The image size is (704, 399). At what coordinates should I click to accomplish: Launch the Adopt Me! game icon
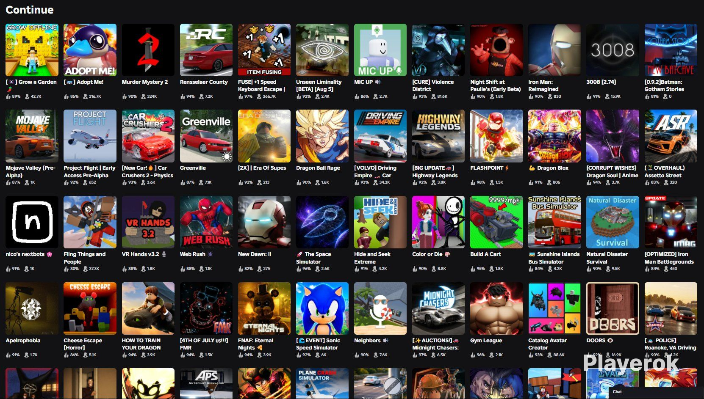point(90,50)
